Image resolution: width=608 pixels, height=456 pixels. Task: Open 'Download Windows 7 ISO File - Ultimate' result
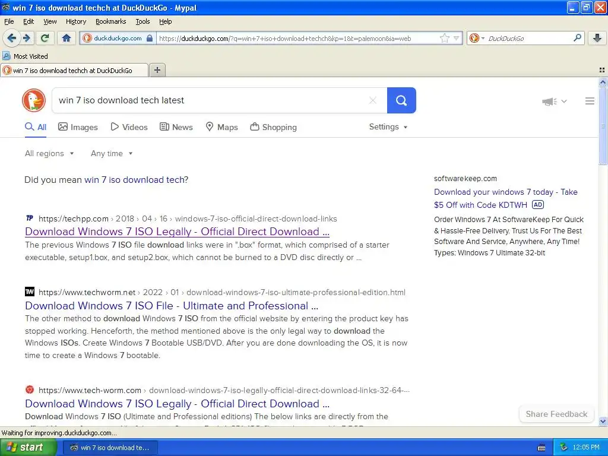[x=172, y=306]
